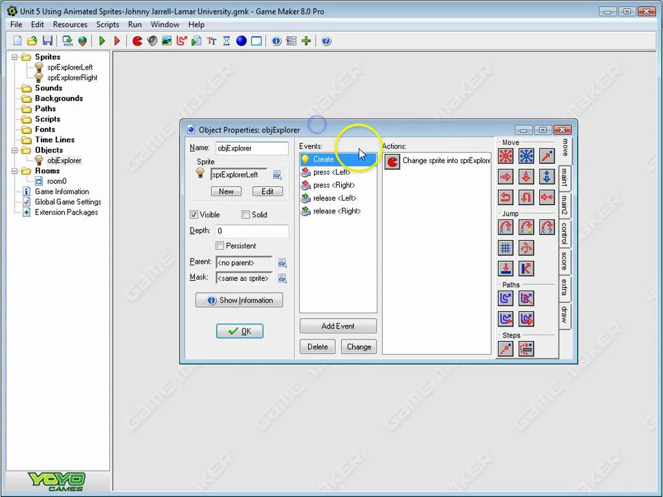The width and height of the screenshot is (663, 497).
Task: Click the Change event button
Action: (359, 347)
